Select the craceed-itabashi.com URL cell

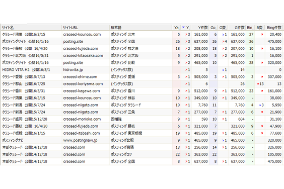(x=82, y=133)
